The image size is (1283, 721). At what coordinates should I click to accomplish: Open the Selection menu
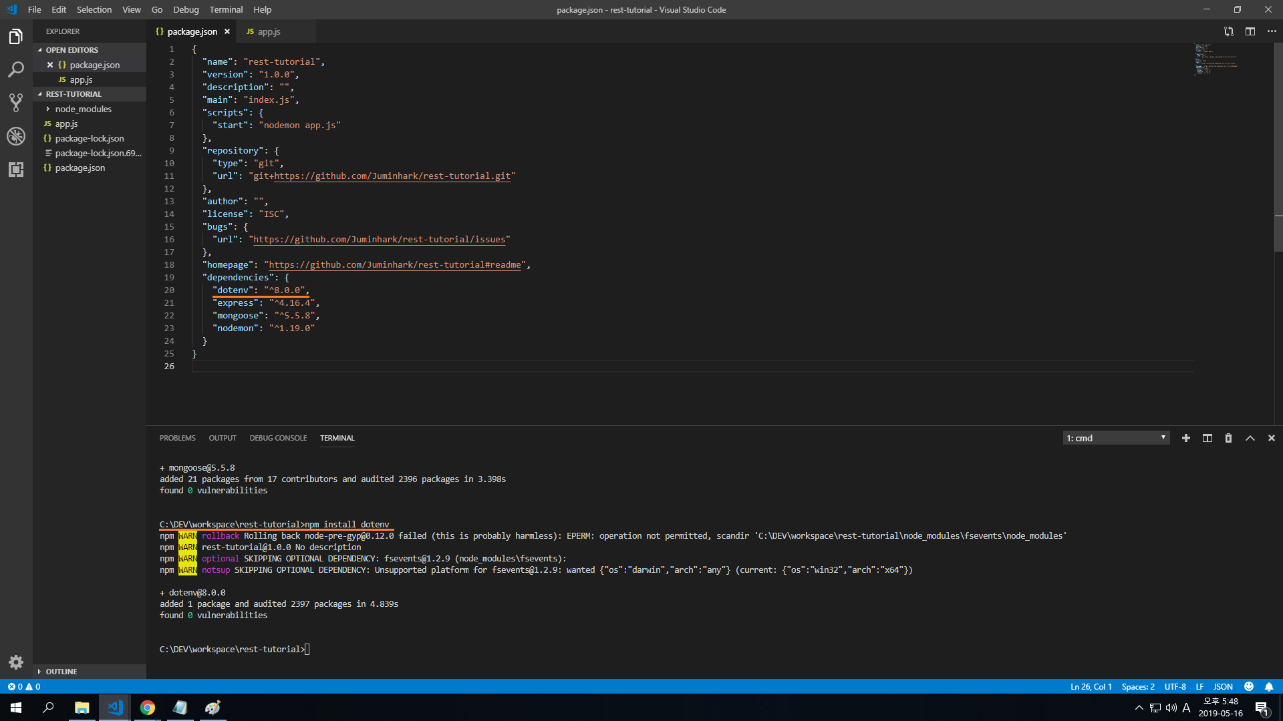point(94,9)
